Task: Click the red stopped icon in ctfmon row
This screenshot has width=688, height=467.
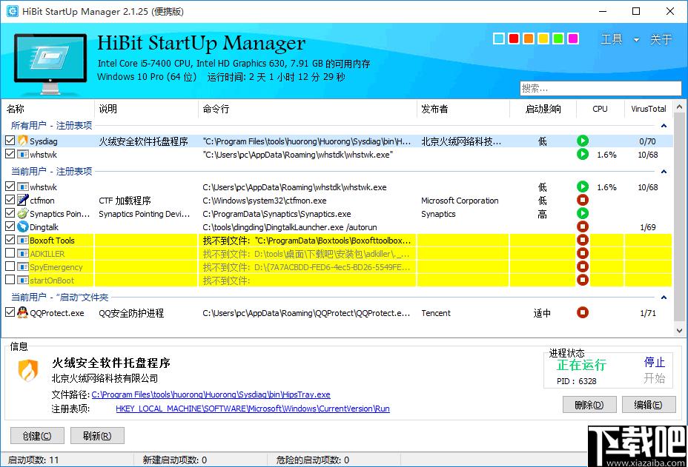Action: point(582,201)
